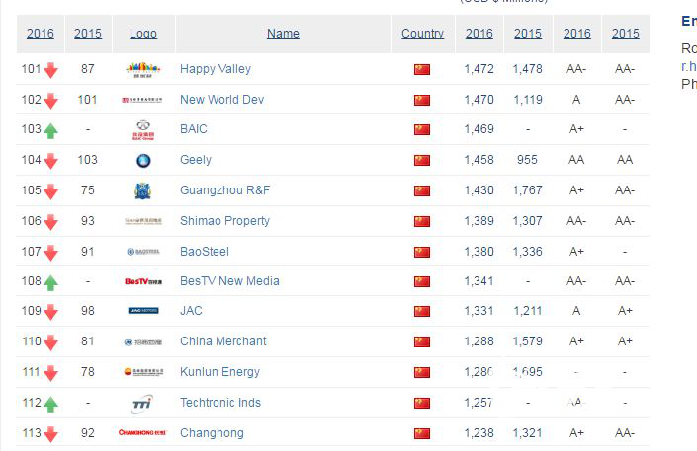Select the 1,579 value for China Merchant
This screenshot has height=451, width=697.
pyautogui.click(x=528, y=341)
